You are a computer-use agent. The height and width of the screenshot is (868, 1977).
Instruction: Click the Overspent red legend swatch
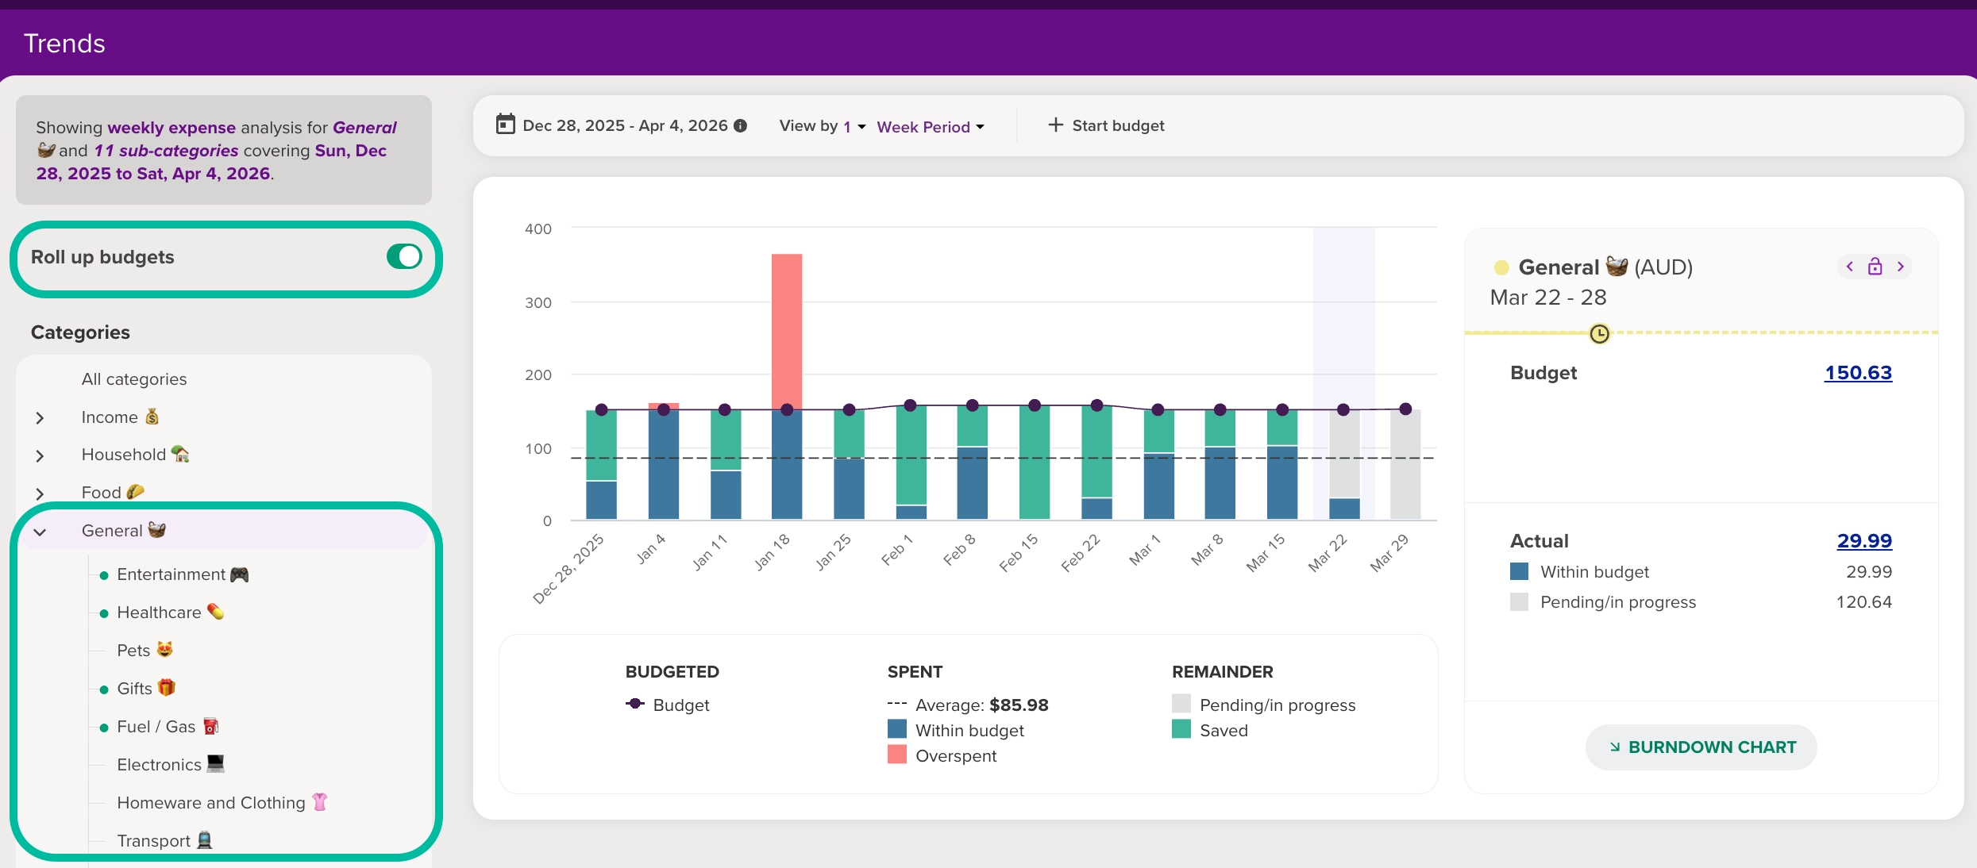(x=896, y=755)
